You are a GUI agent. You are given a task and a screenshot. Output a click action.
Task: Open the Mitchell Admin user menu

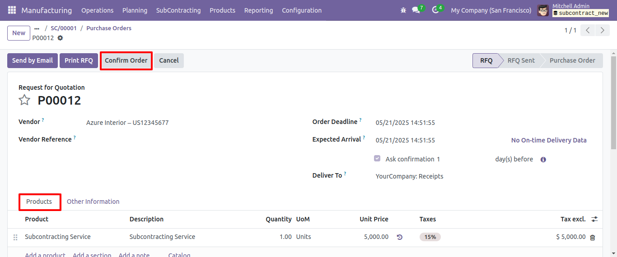coord(573,10)
